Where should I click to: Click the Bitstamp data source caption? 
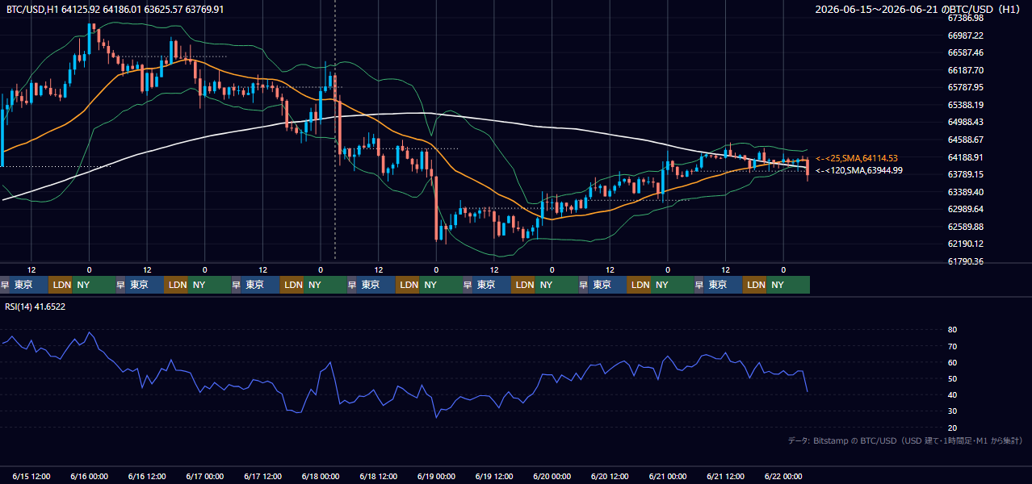(x=905, y=440)
